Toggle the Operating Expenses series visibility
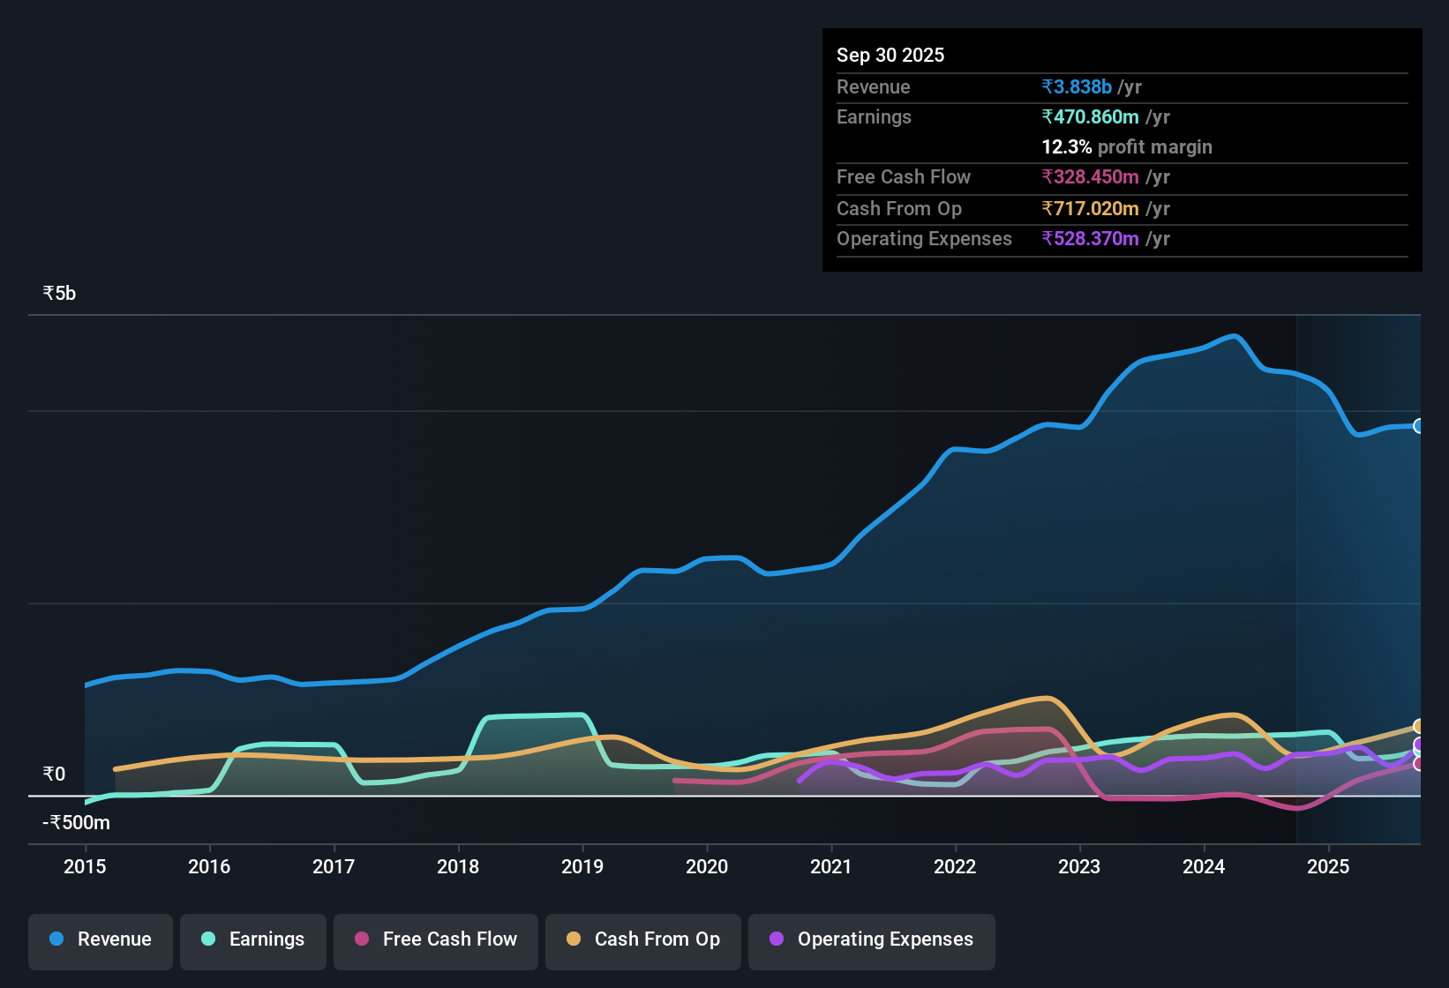This screenshot has width=1449, height=988. tap(871, 939)
